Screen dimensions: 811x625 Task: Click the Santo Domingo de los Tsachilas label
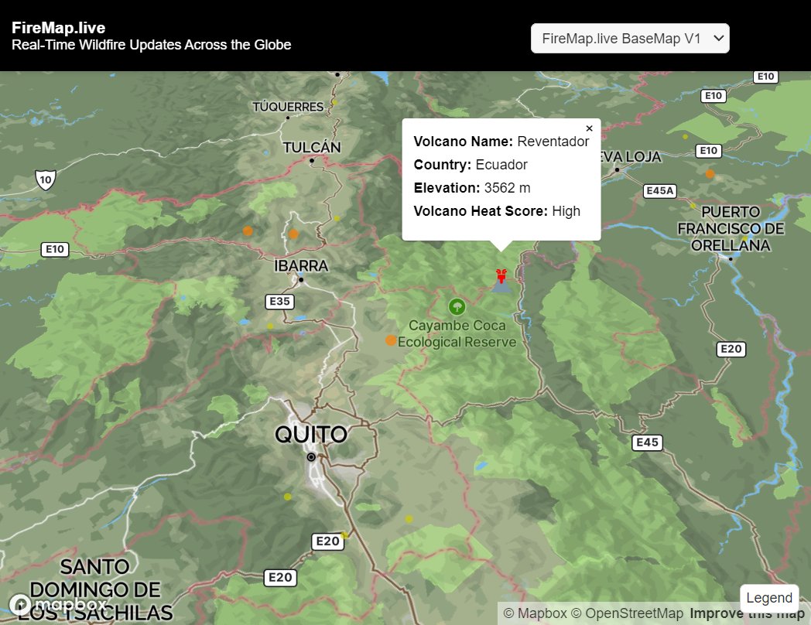point(94,590)
